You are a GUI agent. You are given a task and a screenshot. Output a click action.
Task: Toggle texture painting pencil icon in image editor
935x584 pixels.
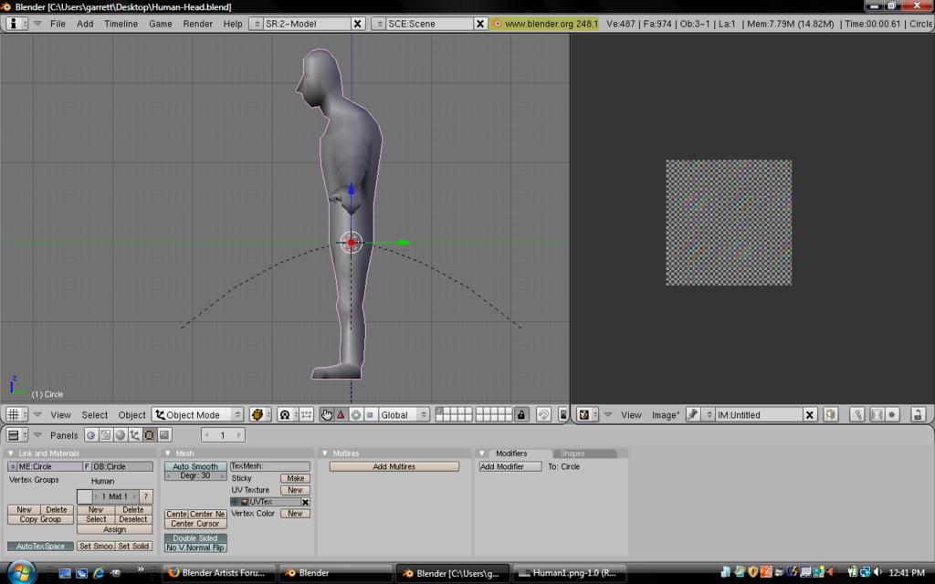[856, 415]
